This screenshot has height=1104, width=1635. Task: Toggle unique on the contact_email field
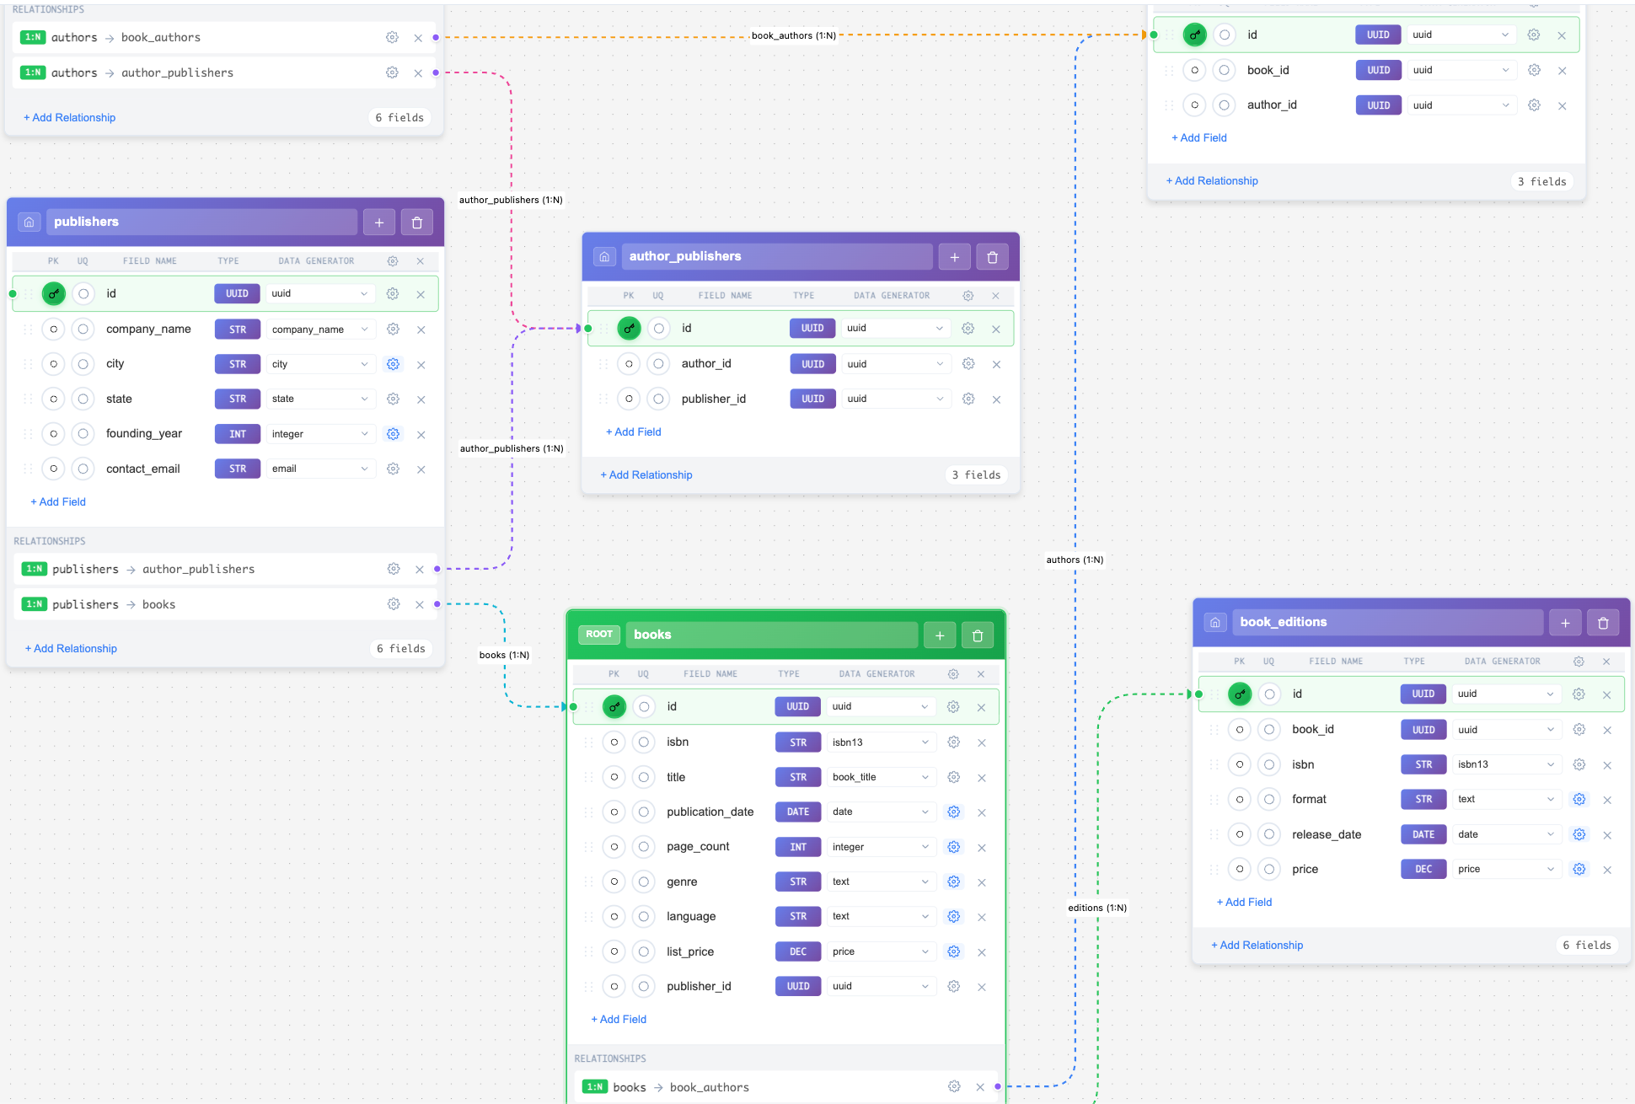pos(83,469)
